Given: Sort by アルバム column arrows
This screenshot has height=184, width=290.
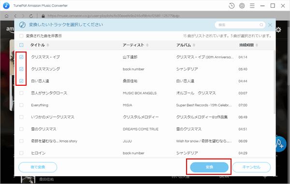Looking at the screenshot, I should [194, 45].
